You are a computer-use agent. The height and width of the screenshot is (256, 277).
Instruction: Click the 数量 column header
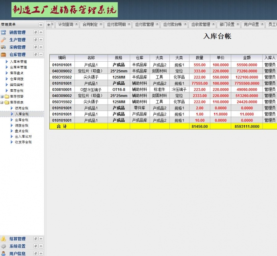click(200, 58)
